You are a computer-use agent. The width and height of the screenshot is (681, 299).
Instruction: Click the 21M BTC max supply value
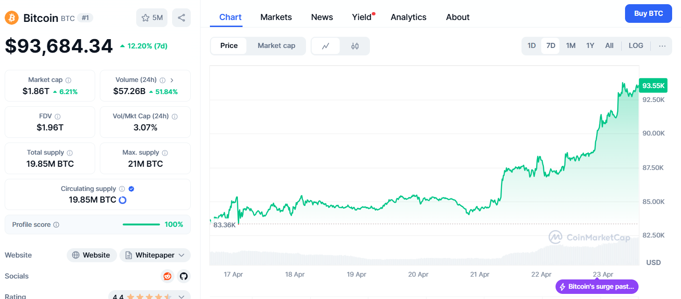click(x=146, y=164)
